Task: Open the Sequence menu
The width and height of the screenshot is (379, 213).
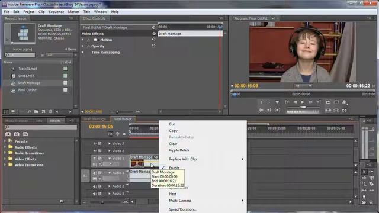Action: click(x=56, y=12)
